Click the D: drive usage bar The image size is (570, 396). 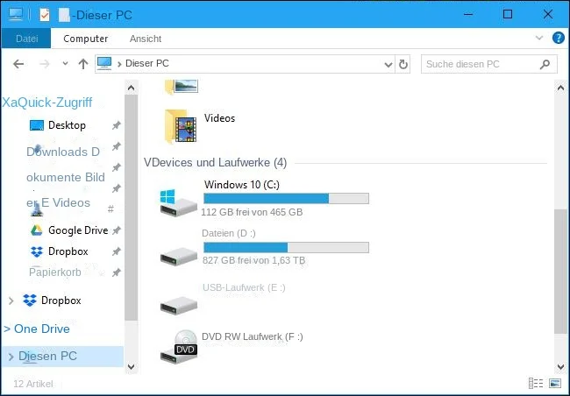tap(286, 247)
